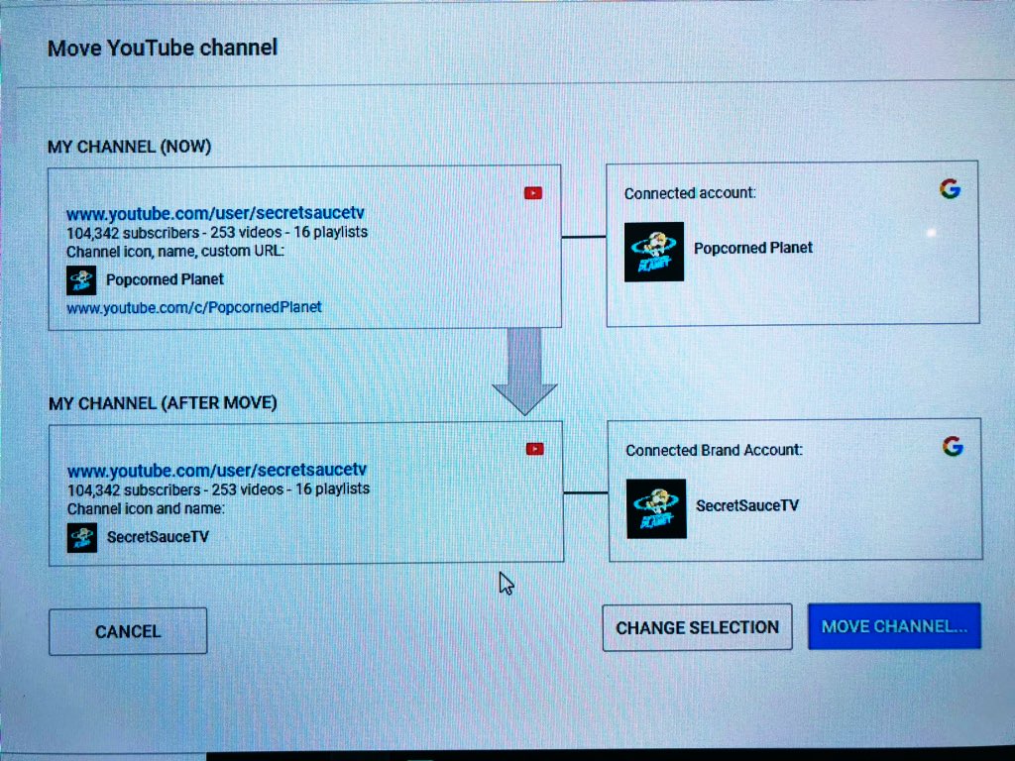Click the 'Move YouTube channel' dialog title
Screen dimensions: 1015x761
(163, 48)
